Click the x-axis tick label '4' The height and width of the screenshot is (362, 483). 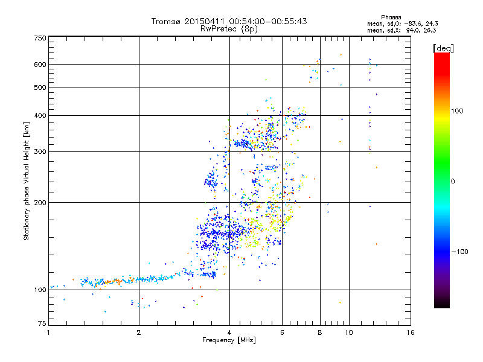point(229,332)
